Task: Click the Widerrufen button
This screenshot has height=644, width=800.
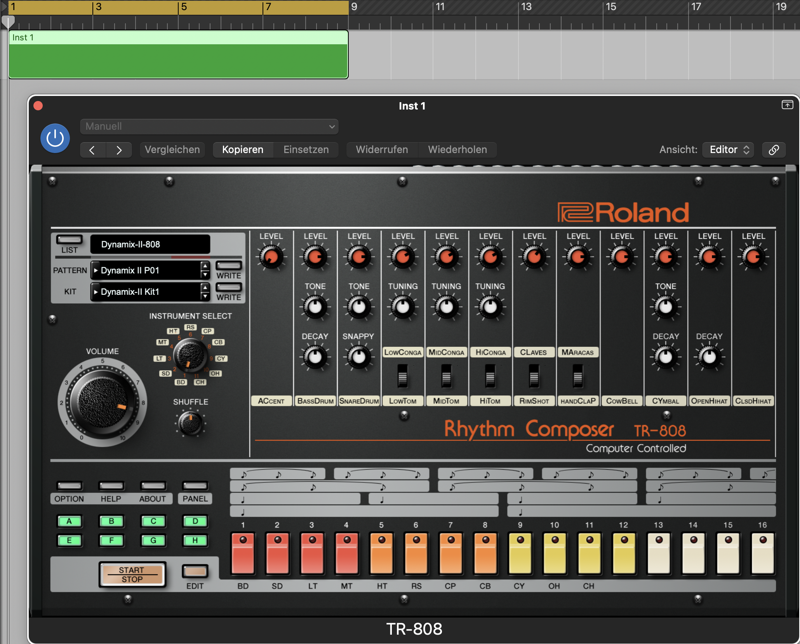Action: point(382,150)
